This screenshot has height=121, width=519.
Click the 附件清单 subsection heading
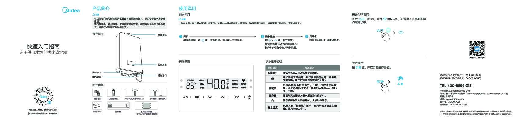tap(98, 85)
